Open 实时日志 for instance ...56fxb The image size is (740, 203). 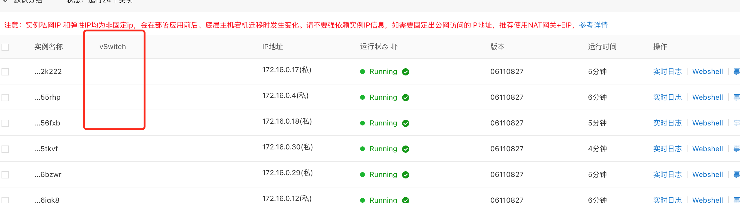pyautogui.click(x=667, y=123)
